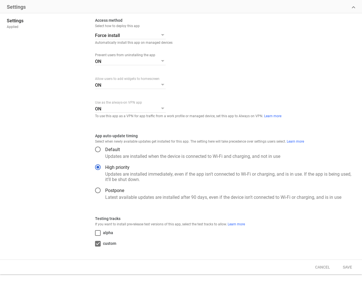Click the SAVE button
362x305 pixels.
point(347,267)
